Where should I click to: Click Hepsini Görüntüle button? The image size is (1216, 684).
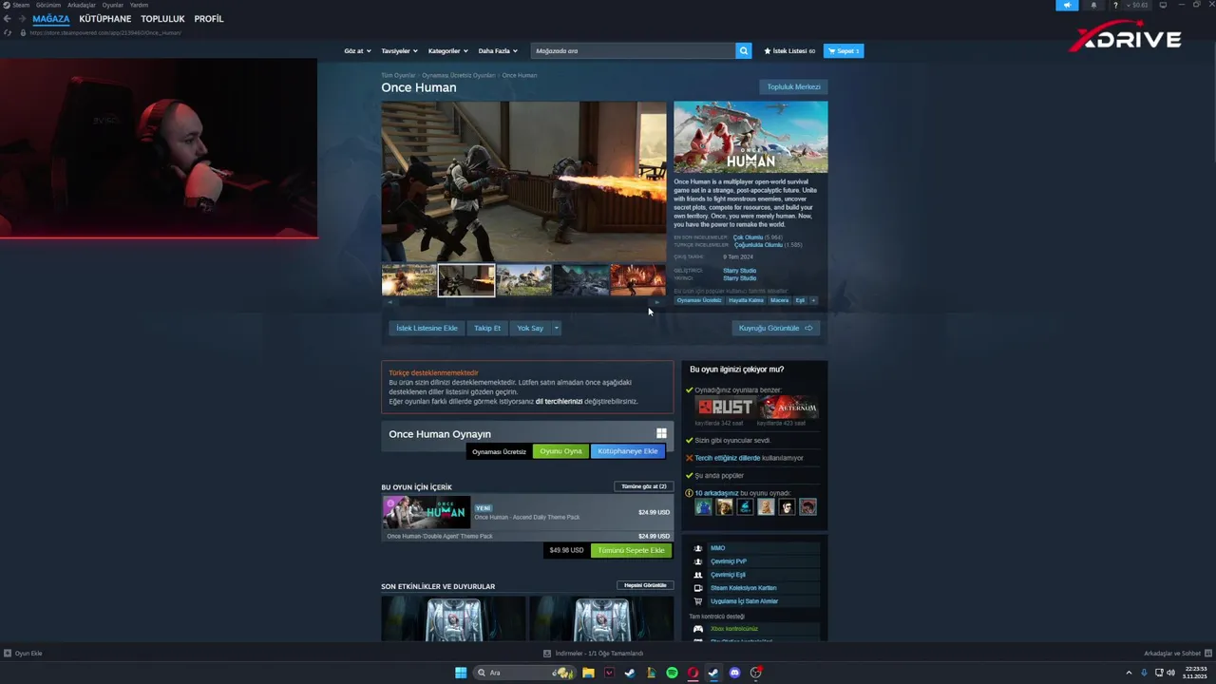point(645,585)
